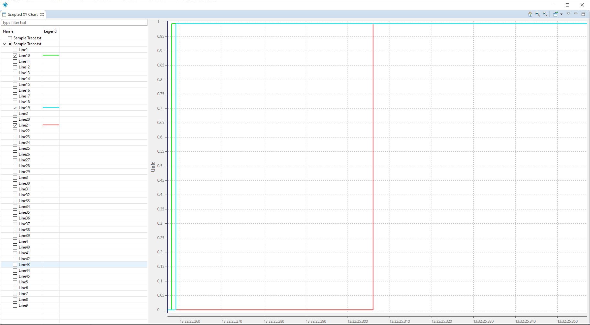Check the Line11 checkbox
Image resolution: width=590 pixels, height=325 pixels.
(15, 61)
